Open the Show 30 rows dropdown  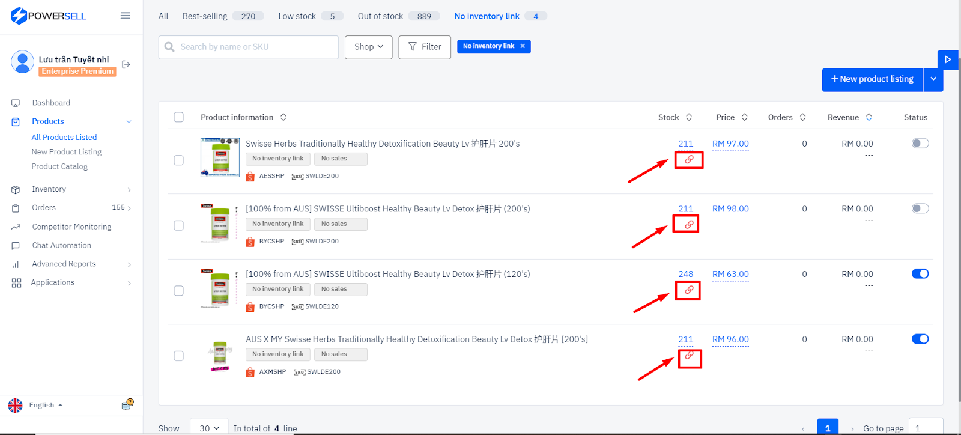(x=209, y=428)
